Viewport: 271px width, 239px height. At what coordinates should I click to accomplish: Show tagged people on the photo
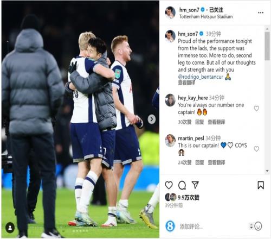pyautogui.click(x=10, y=228)
